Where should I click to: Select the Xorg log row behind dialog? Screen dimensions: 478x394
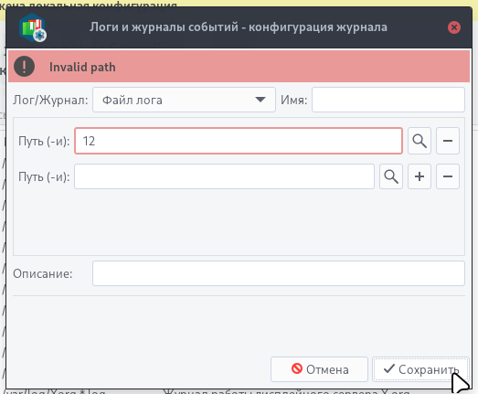point(207,391)
